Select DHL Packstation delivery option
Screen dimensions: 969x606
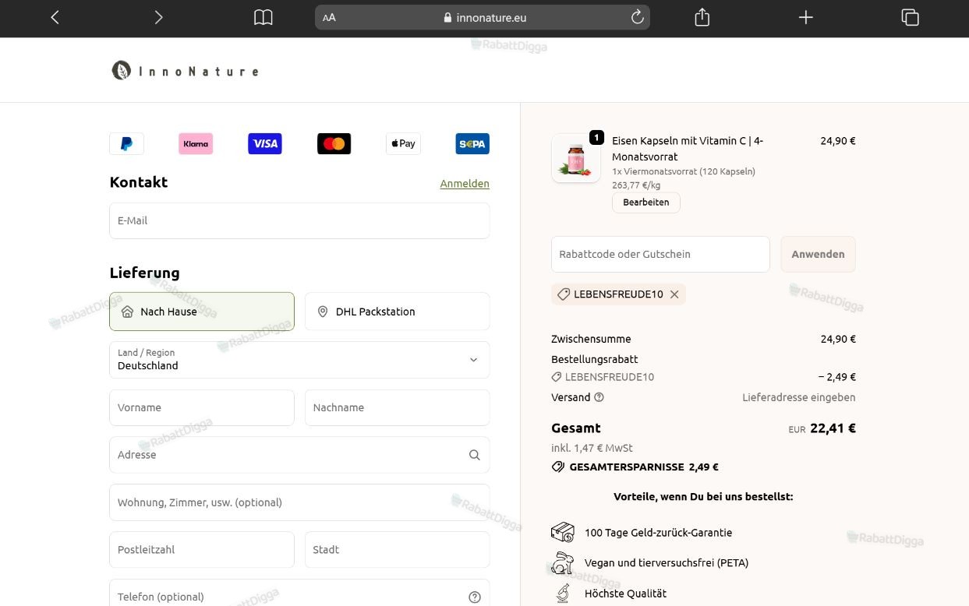pyautogui.click(x=397, y=312)
